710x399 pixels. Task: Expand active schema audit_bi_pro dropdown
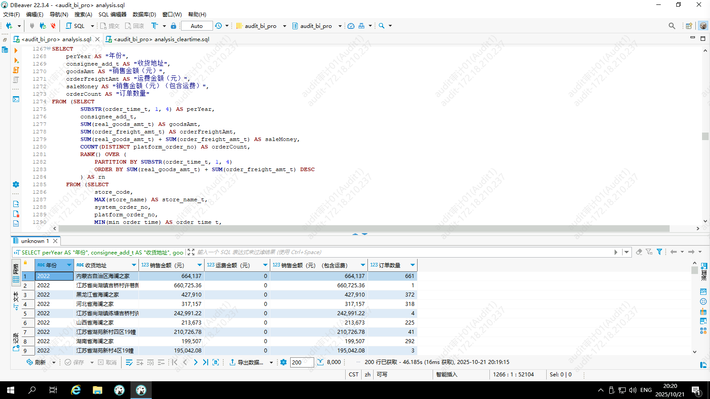340,26
